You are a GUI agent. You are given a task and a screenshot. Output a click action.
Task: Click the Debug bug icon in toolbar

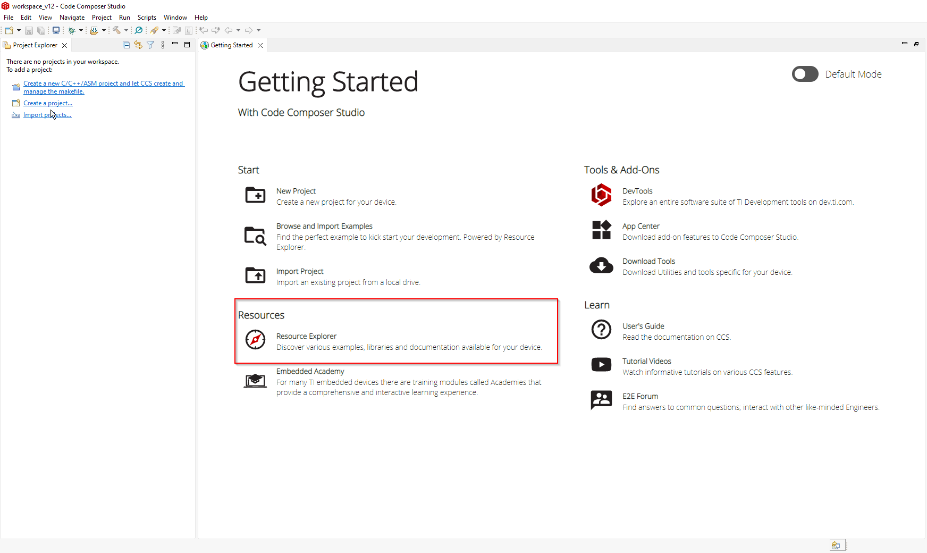71,30
